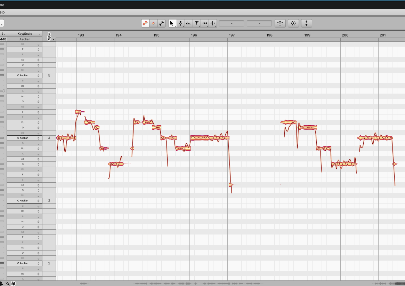
Task: Select the formant tool
Action: 188,23
